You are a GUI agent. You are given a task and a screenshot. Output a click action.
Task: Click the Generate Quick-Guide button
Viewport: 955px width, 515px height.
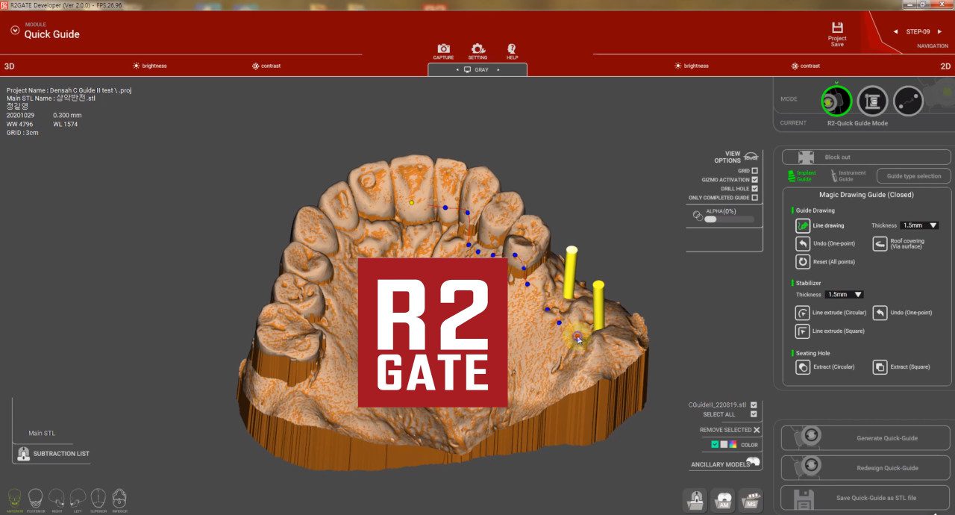(866, 438)
